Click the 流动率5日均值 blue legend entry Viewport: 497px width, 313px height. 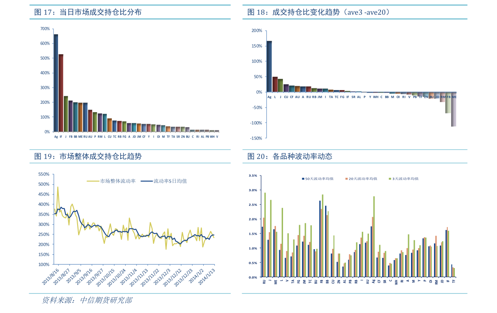click(x=164, y=181)
